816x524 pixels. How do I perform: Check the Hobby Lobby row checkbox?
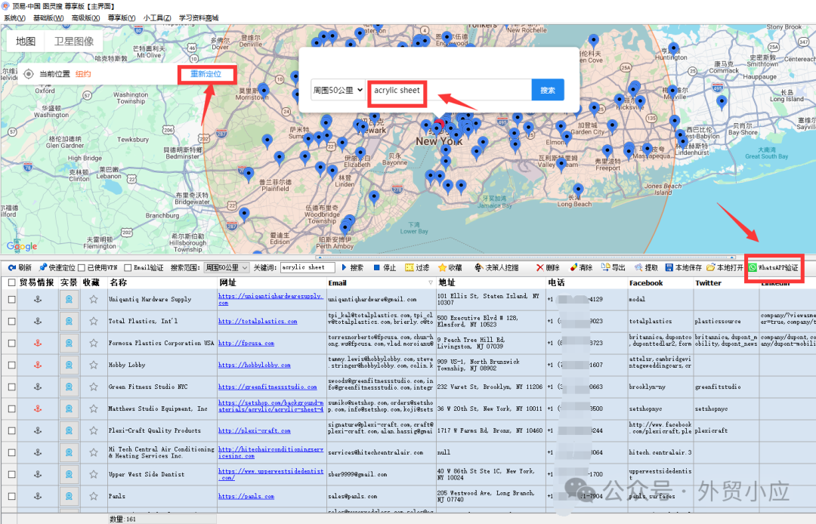[11, 365]
